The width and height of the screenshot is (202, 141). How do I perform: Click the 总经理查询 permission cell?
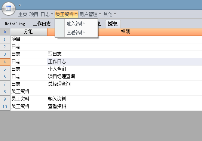(125, 84)
